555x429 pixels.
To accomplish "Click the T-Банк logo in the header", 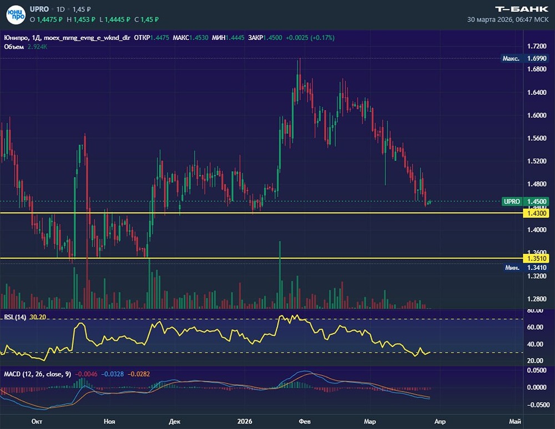I will click(x=521, y=8).
